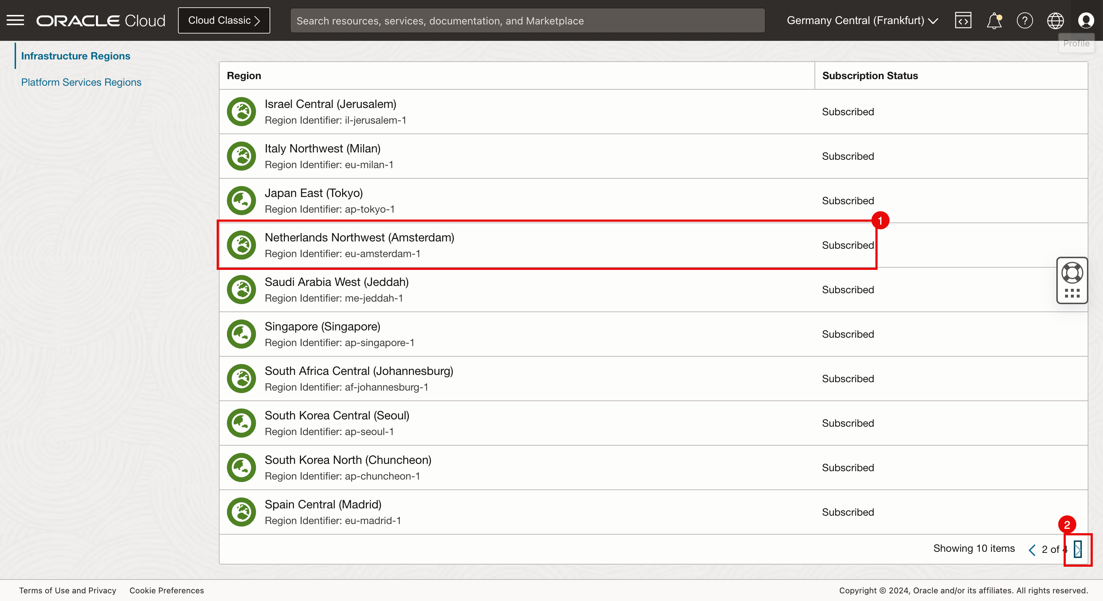The width and height of the screenshot is (1103, 601).
Task: Open the language globe icon
Action: pos(1055,20)
